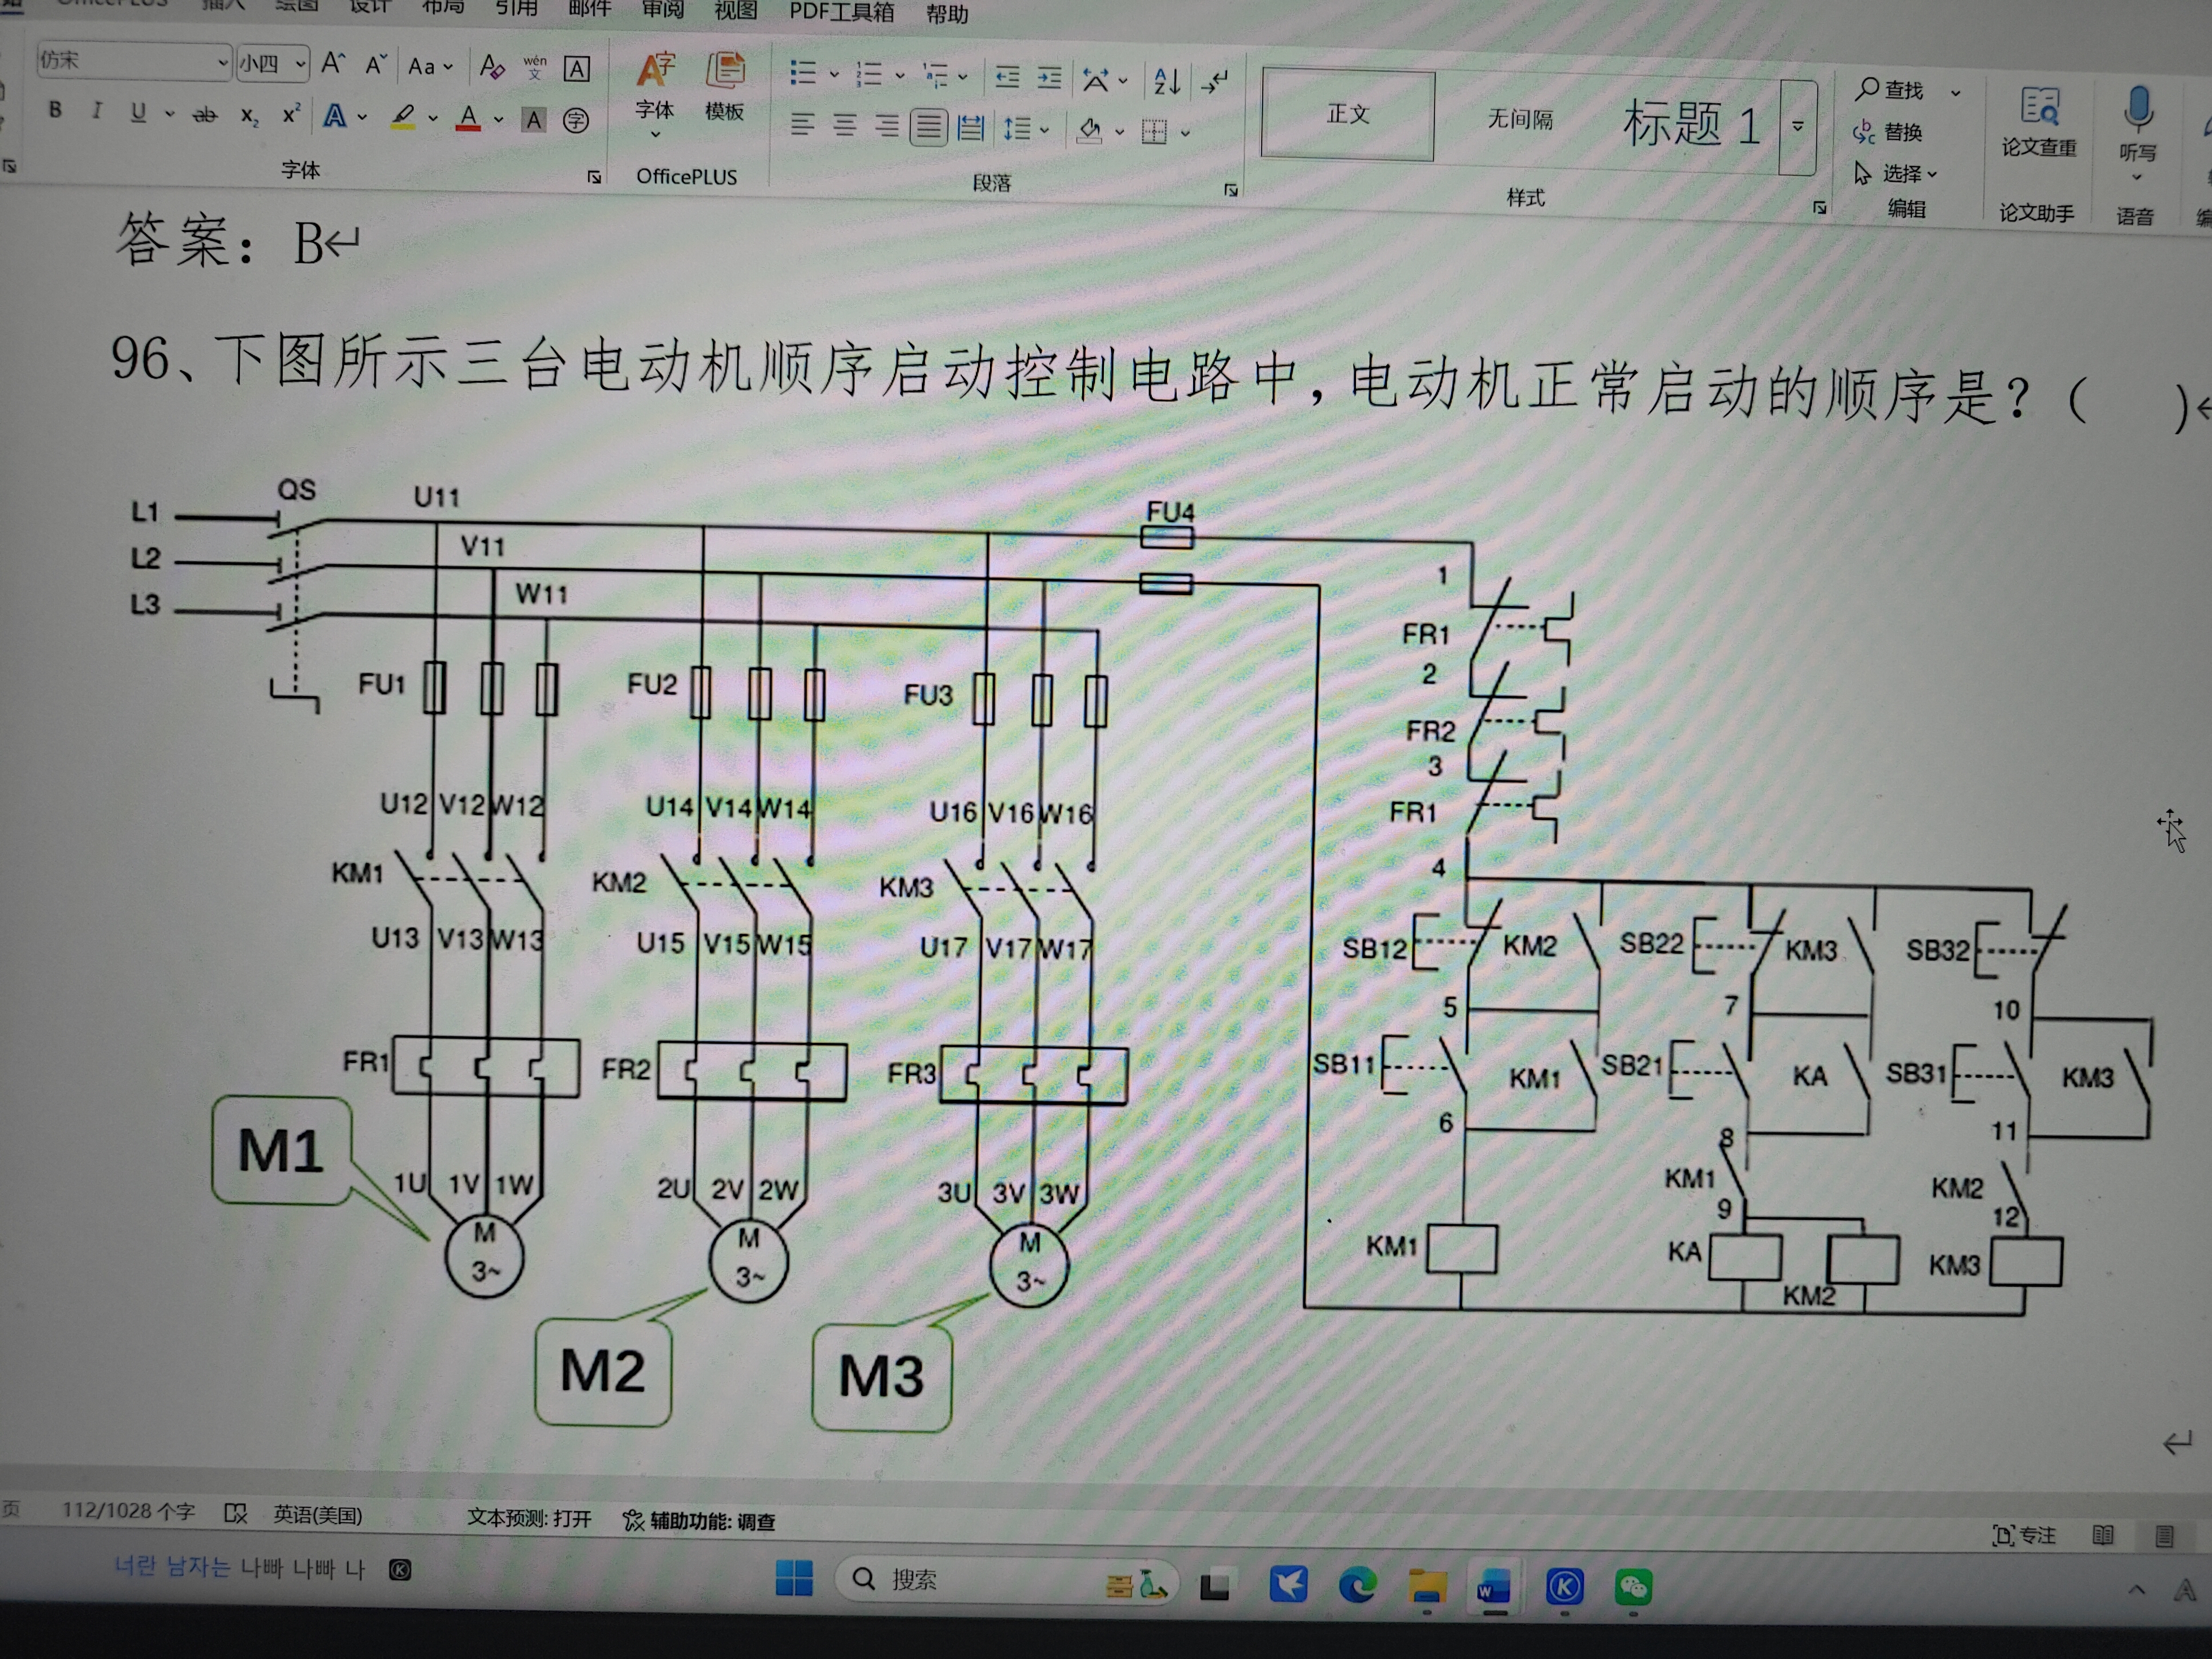Open OfficePLUS 模板 templates icon
Image resolution: width=2212 pixels, height=1659 pixels.
click(x=724, y=87)
